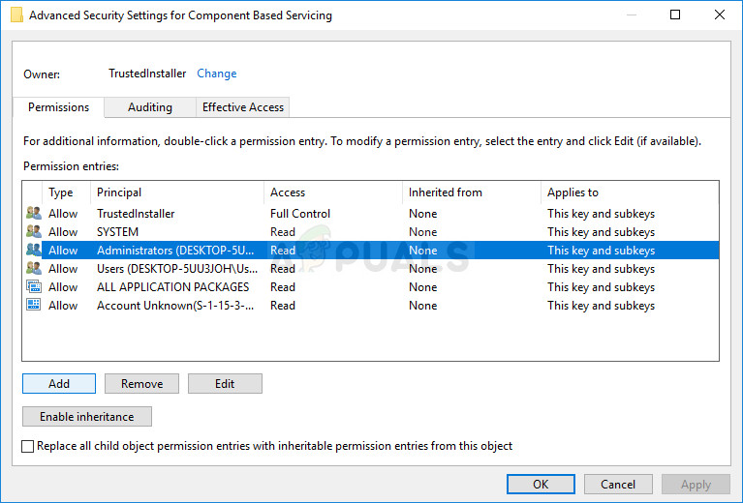Tick the Replace all child object permissions checkbox
743x503 pixels.
tap(28, 446)
